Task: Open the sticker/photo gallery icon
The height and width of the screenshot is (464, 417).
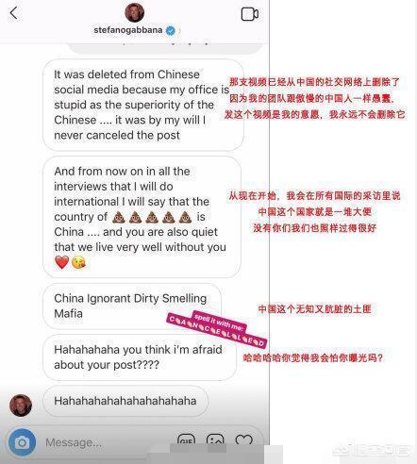Action: (x=215, y=440)
